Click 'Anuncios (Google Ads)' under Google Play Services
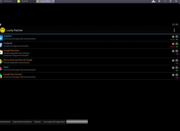The image size is (180, 131). coord(20,77)
